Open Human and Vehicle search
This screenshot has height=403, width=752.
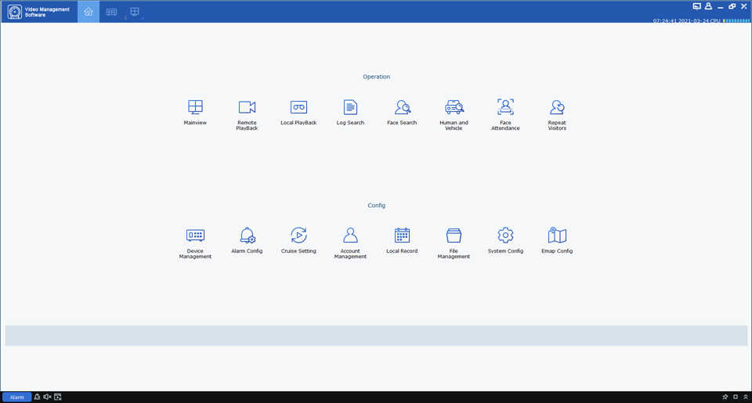(454, 107)
